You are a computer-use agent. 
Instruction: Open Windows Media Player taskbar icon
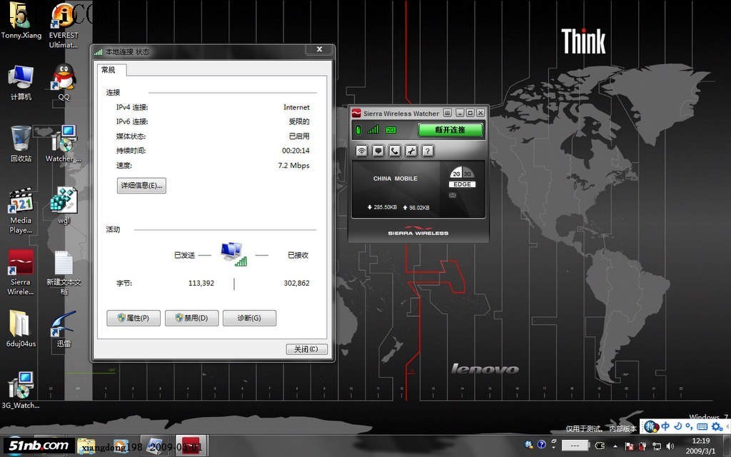[x=120, y=446]
